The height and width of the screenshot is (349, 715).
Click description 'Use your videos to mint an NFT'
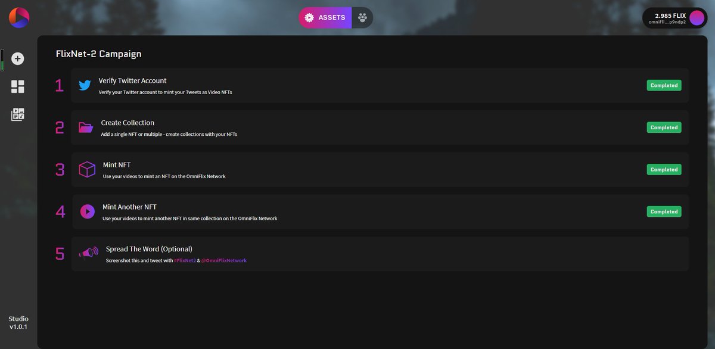tap(164, 177)
